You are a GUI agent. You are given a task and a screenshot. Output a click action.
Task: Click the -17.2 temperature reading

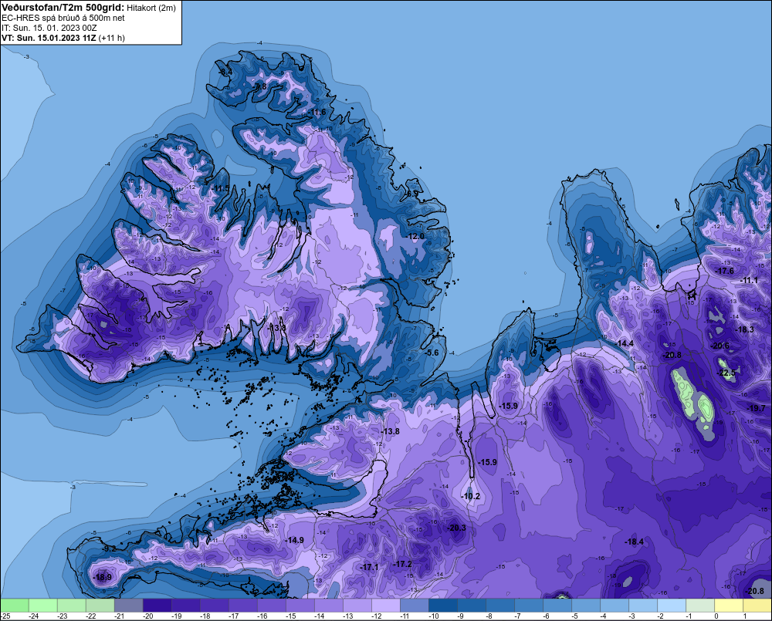point(403,564)
